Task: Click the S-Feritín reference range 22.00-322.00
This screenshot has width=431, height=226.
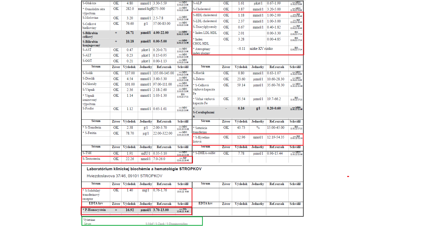Action: [163, 133]
